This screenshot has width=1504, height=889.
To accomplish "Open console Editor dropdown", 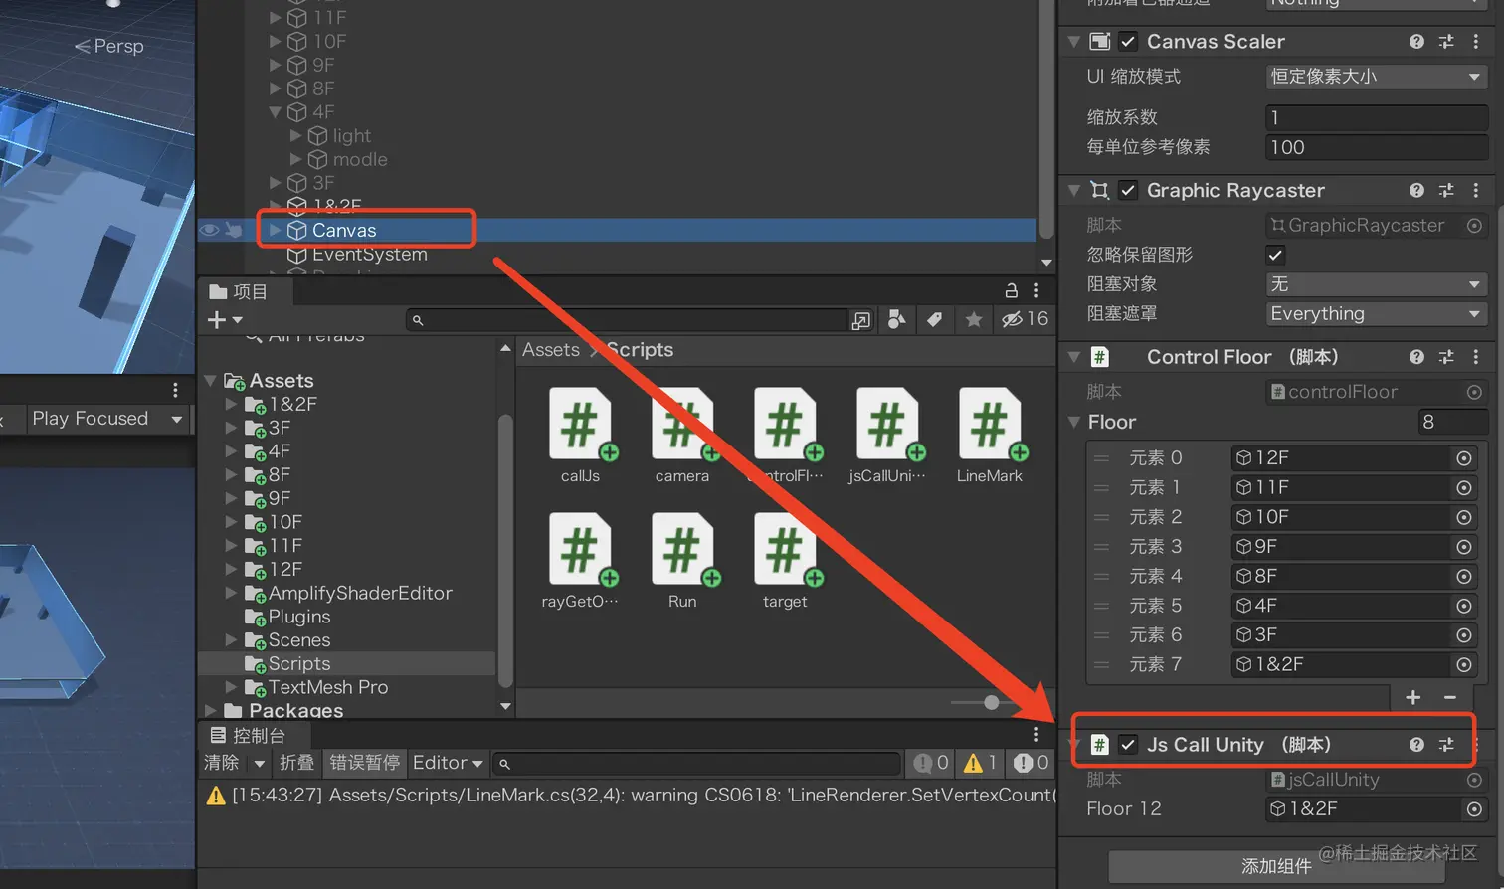I will point(448,763).
